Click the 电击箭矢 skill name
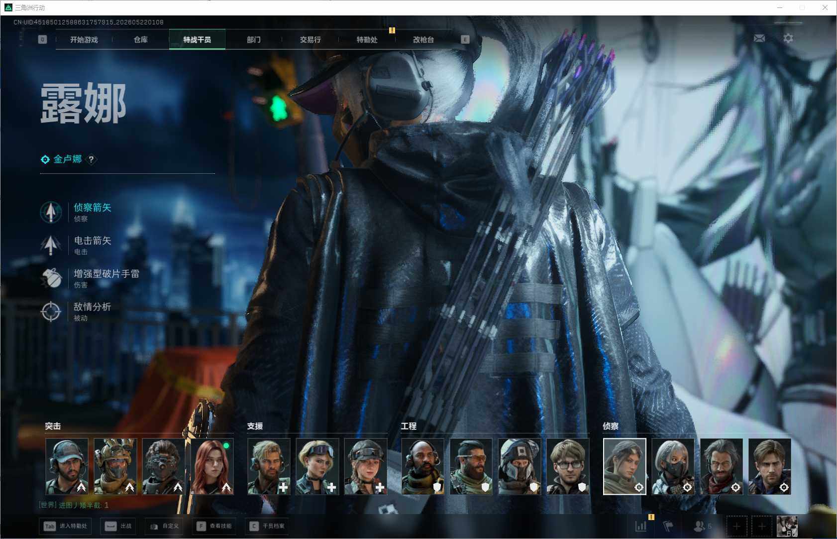837x539 pixels. coord(93,241)
